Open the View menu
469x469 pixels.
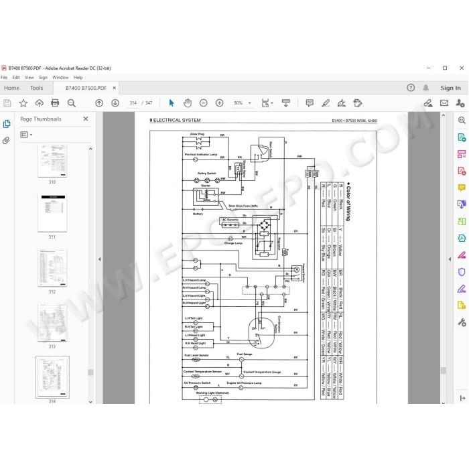(x=29, y=78)
